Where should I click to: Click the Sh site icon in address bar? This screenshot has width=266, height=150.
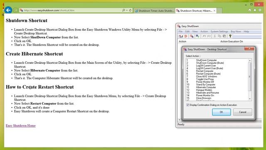click(21, 10)
